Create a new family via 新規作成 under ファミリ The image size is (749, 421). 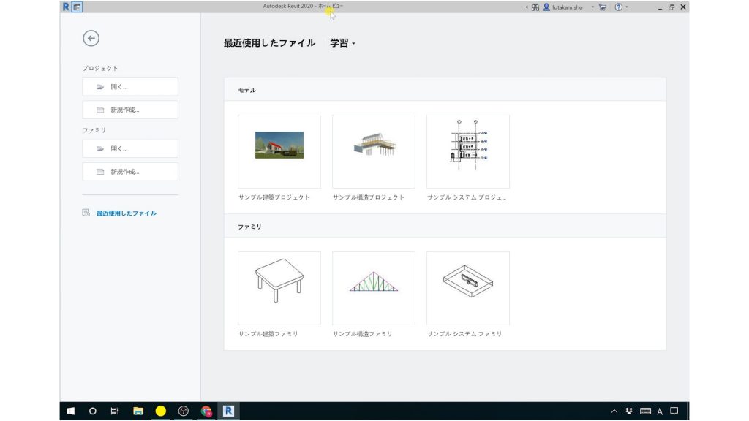129,171
